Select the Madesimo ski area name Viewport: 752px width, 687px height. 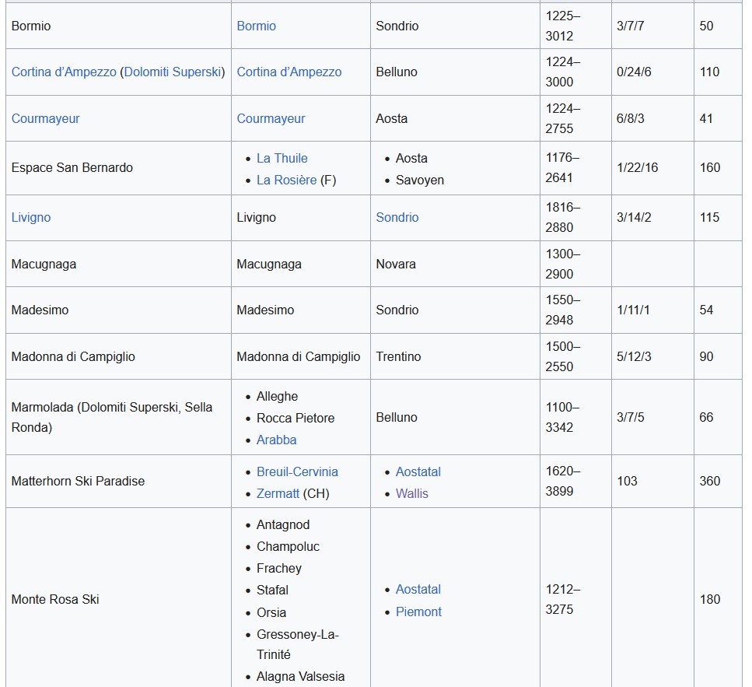(x=40, y=310)
